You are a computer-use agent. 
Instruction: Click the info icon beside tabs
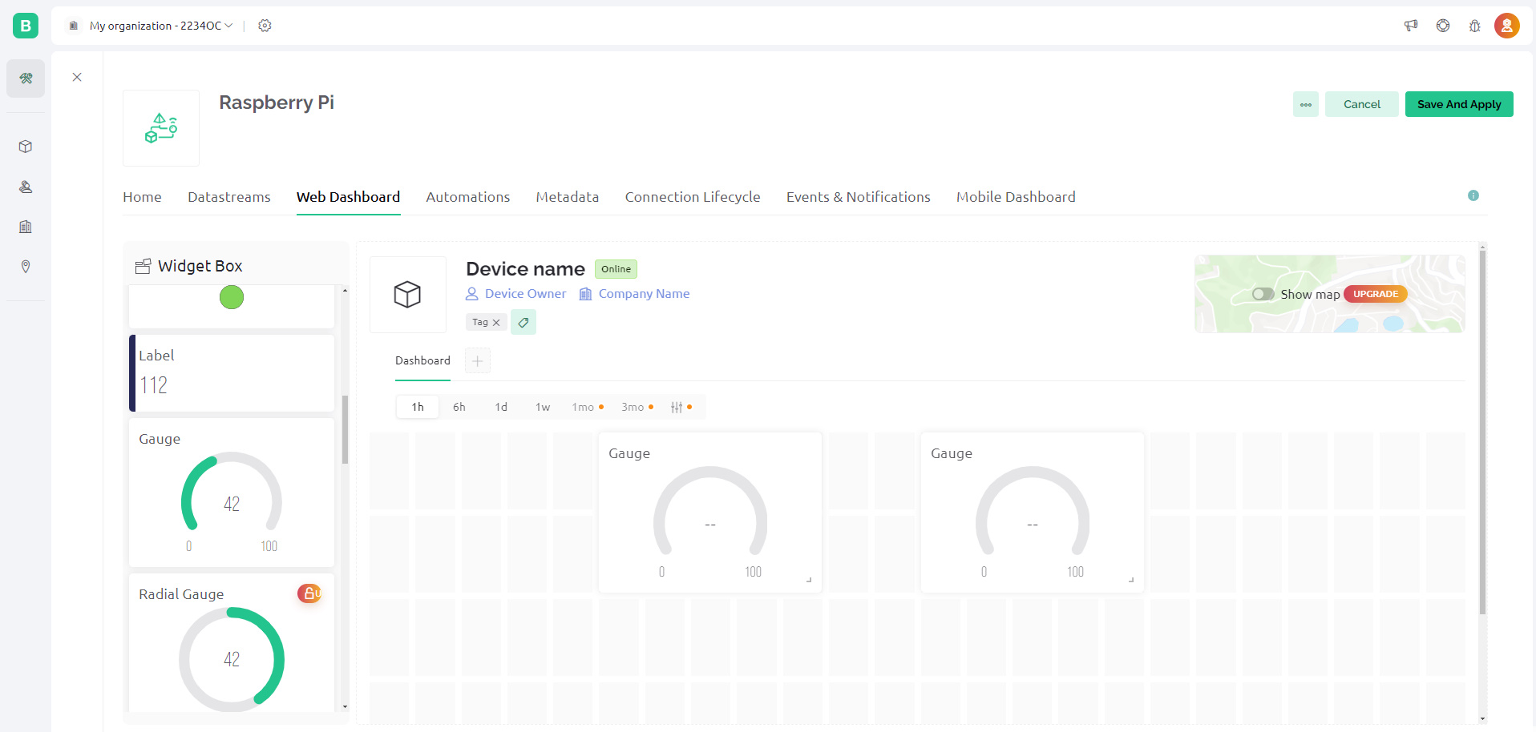[x=1473, y=195]
